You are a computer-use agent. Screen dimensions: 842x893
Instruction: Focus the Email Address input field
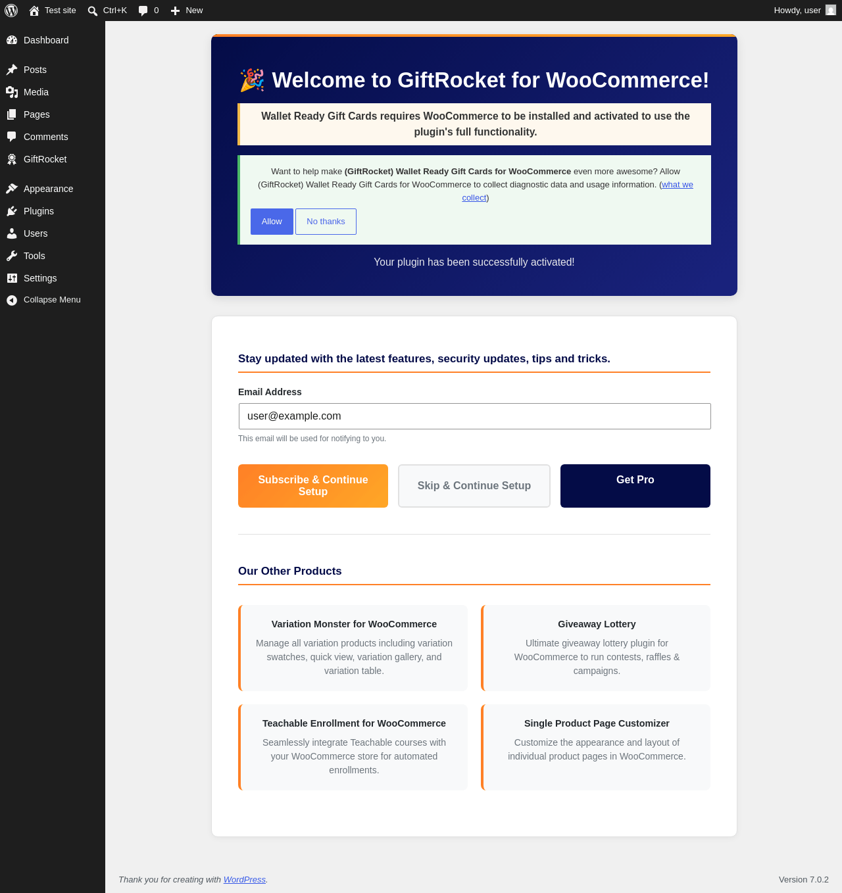coord(475,416)
